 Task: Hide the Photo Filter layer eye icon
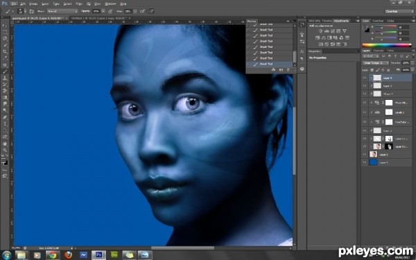point(365,103)
